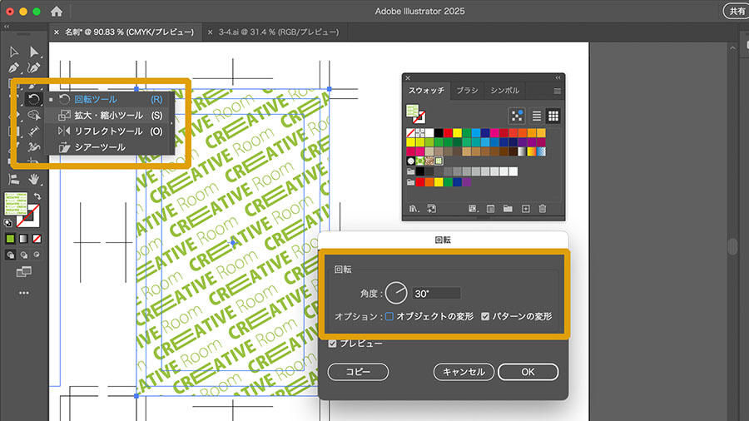Choose 回転ツール from flyout
The width and height of the screenshot is (749, 421).
[109, 99]
